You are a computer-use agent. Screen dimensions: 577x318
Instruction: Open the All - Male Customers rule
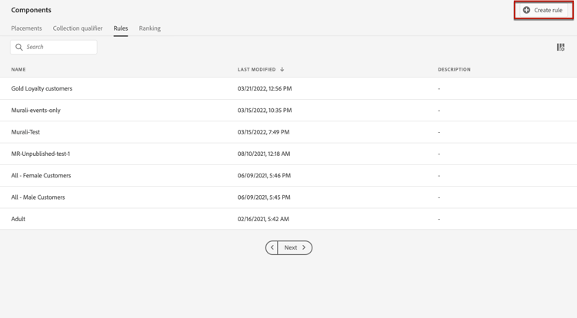click(38, 197)
